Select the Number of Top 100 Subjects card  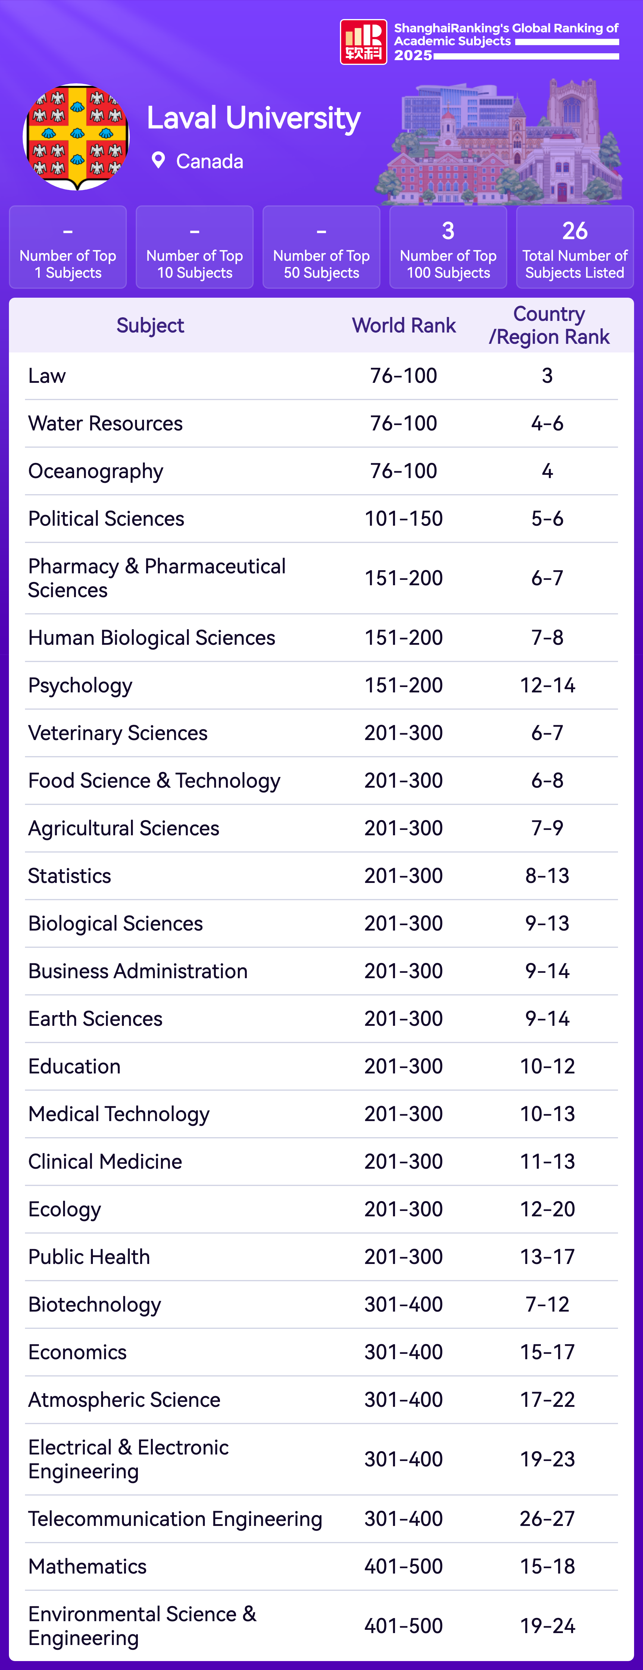click(448, 247)
